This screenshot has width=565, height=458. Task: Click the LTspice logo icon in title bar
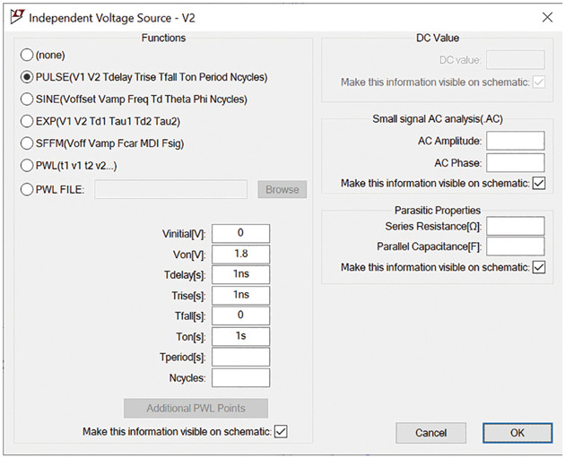tap(17, 17)
